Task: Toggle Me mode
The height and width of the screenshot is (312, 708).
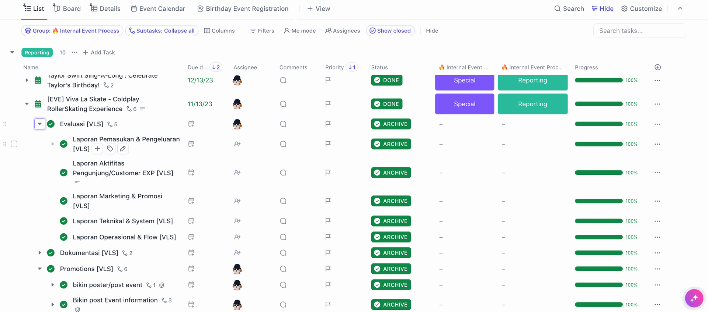Action: click(300, 31)
